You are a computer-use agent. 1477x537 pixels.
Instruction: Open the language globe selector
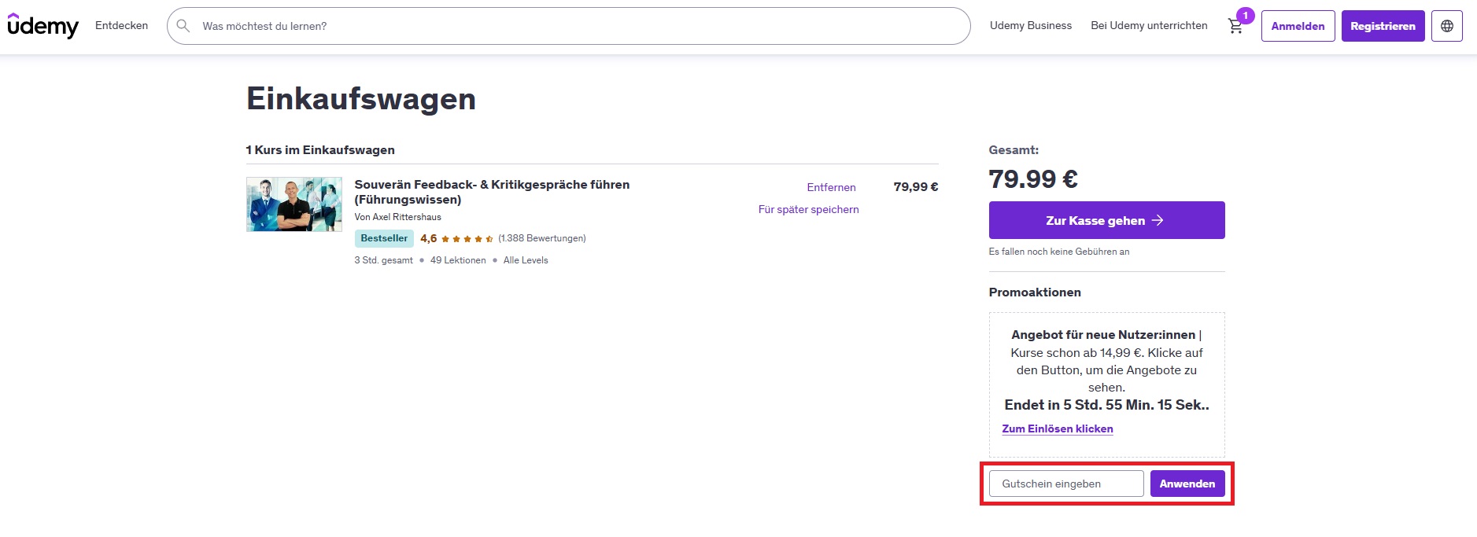click(x=1446, y=26)
